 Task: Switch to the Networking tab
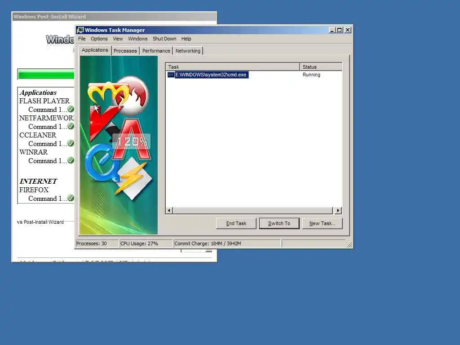click(x=188, y=51)
